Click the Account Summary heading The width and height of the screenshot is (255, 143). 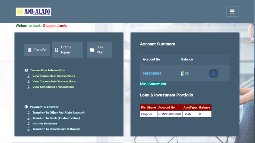pos(157,44)
